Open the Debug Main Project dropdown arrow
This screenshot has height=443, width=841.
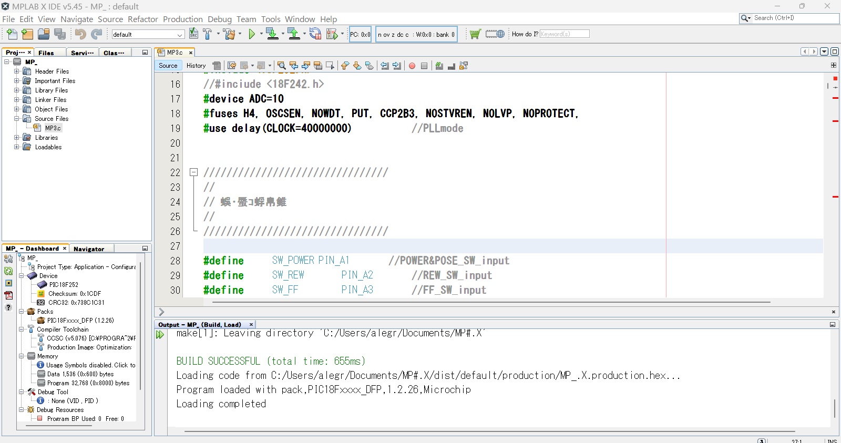click(342, 34)
